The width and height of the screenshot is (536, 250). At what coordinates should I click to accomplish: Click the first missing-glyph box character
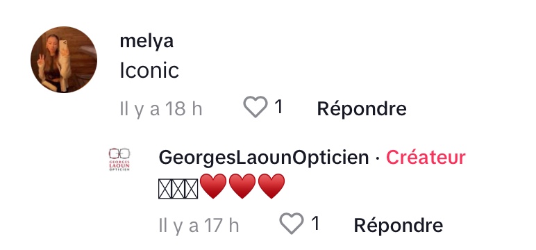point(165,189)
